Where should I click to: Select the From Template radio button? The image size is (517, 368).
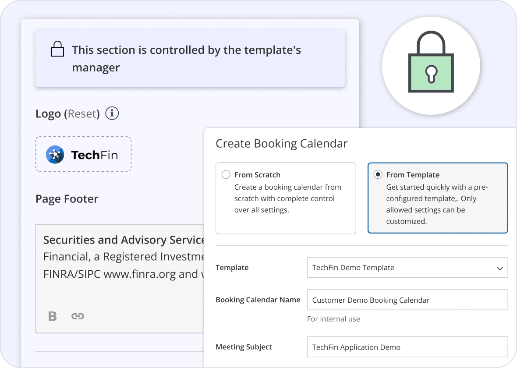point(378,174)
